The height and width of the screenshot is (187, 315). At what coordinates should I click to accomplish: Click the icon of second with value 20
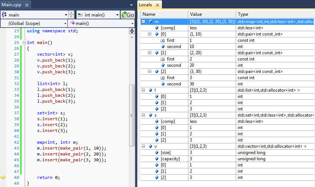pos(163,65)
